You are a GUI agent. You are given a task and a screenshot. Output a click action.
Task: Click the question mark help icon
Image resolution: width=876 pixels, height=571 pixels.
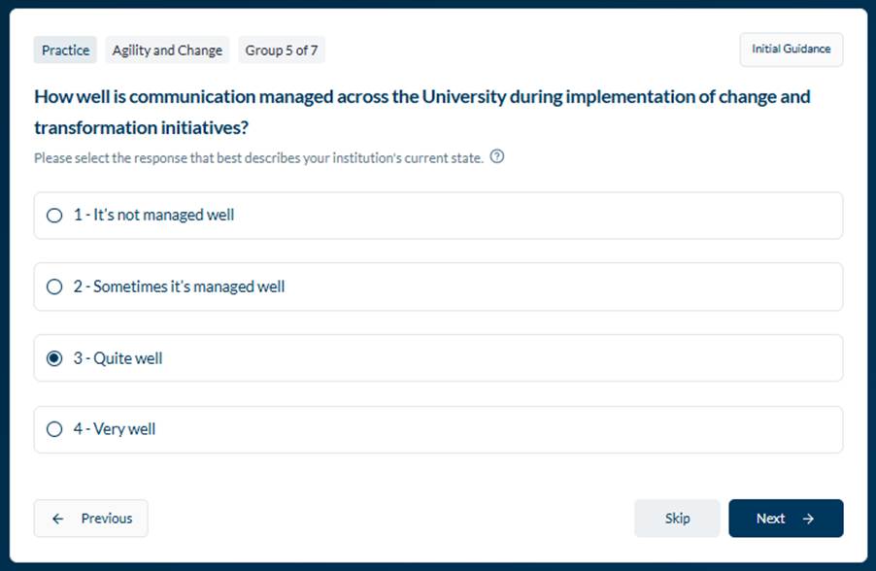pos(497,157)
